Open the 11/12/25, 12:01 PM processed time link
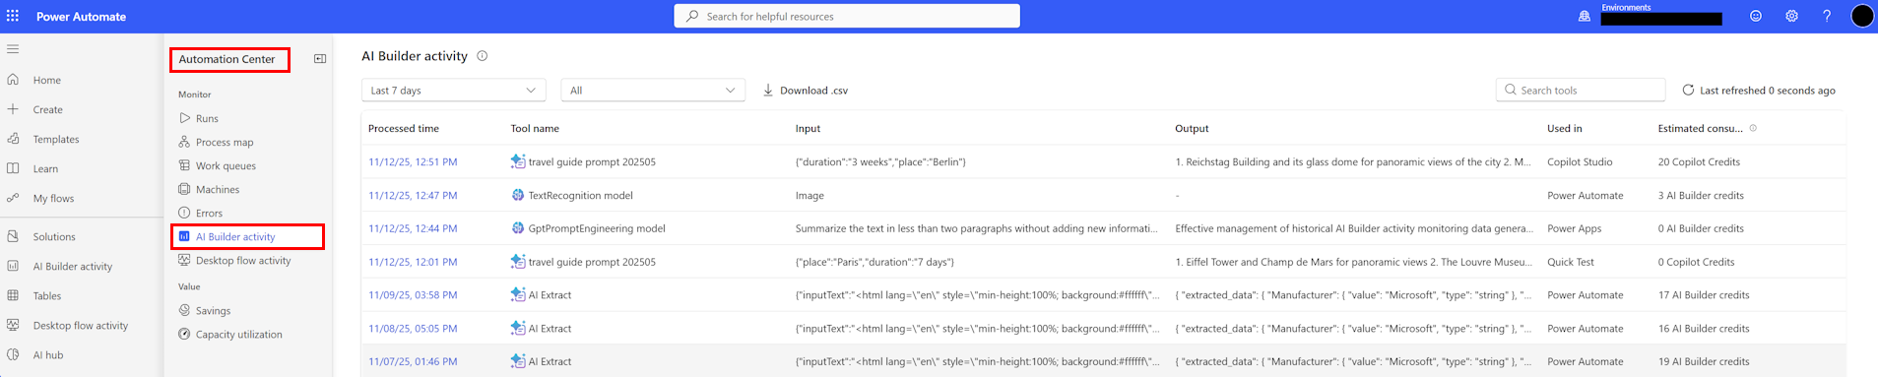 pos(413,262)
